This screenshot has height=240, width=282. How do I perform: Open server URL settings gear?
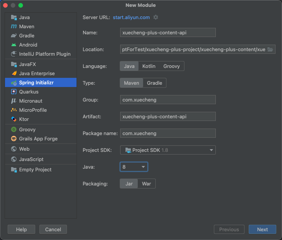pyautogui.click(x=156, y=18)
